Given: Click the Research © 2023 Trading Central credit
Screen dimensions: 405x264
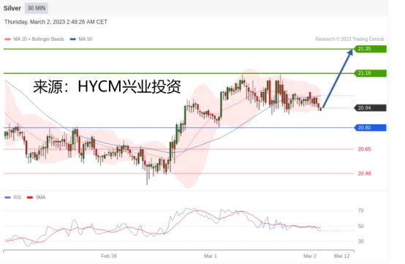Looking at the screenshot, I should point(349,39).
